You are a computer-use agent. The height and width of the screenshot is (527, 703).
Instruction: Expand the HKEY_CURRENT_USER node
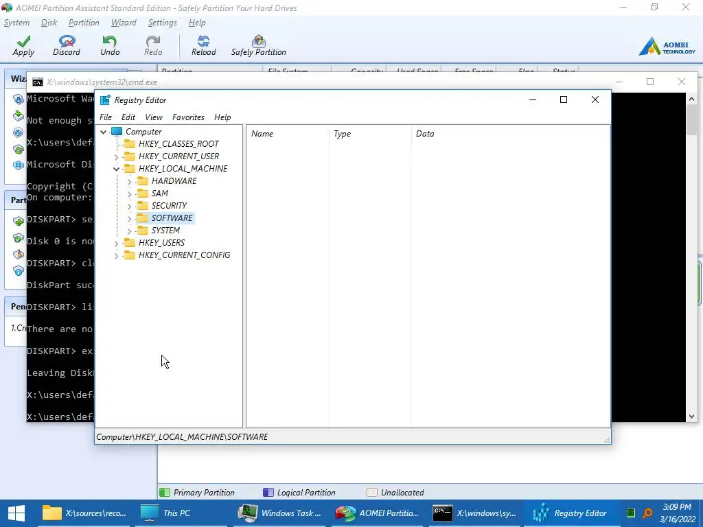(x=116, y=156)
